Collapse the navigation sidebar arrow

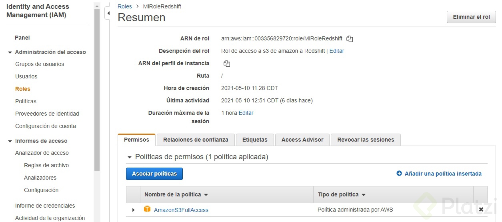108,13
